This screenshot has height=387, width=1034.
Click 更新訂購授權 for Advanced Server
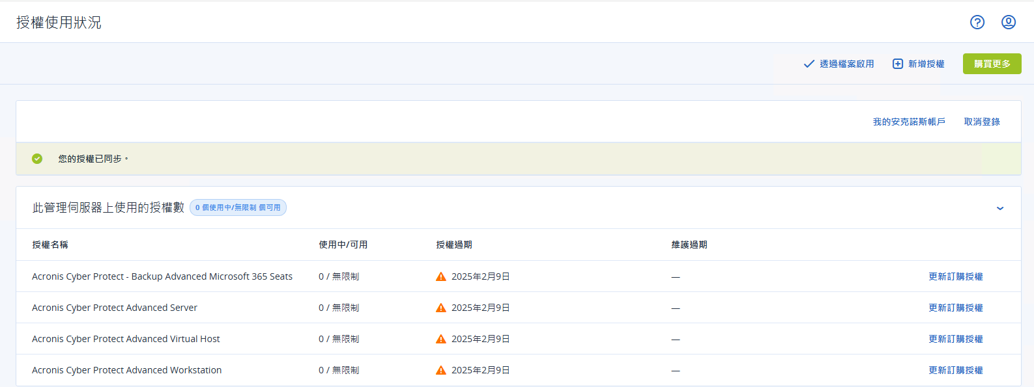956,308
